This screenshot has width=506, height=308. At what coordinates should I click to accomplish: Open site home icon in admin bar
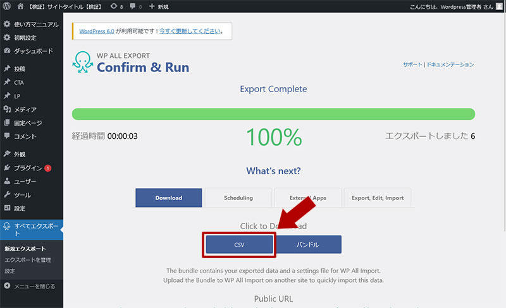tap(20, 6)
